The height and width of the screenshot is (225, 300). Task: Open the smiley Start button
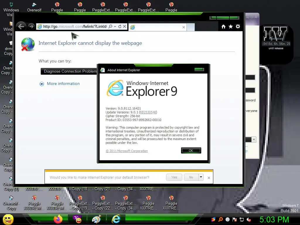click(x=8, y=219)
